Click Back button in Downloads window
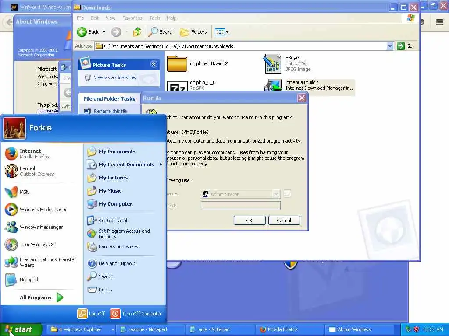The width and height of the screenshot is (449, 336). coord(88,31)
